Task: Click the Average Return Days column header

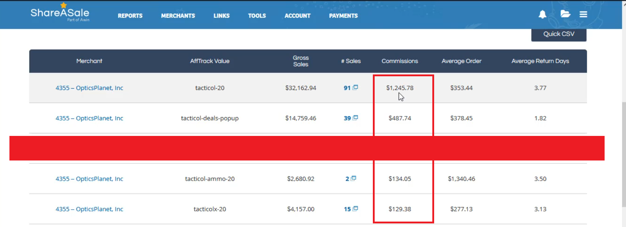Action: [x=540, y=61]
